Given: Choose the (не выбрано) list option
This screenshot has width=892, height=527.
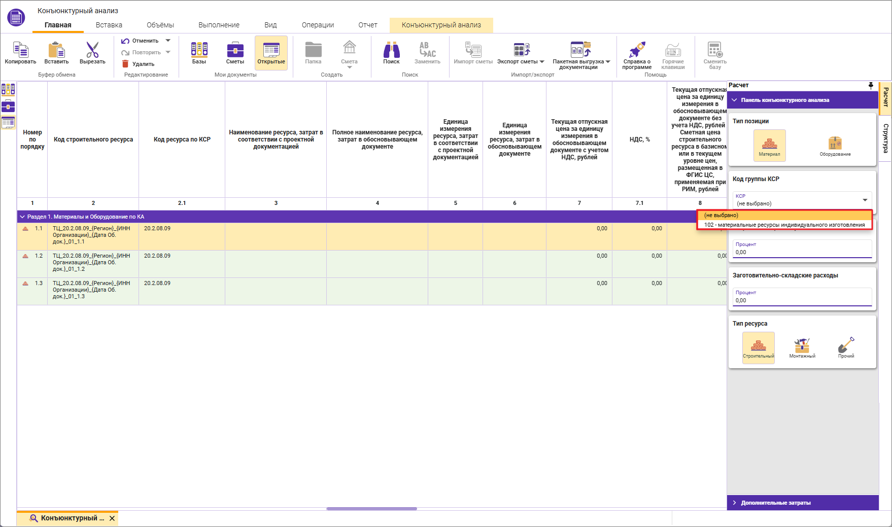Looking at the screenshot, I should 784,216.
